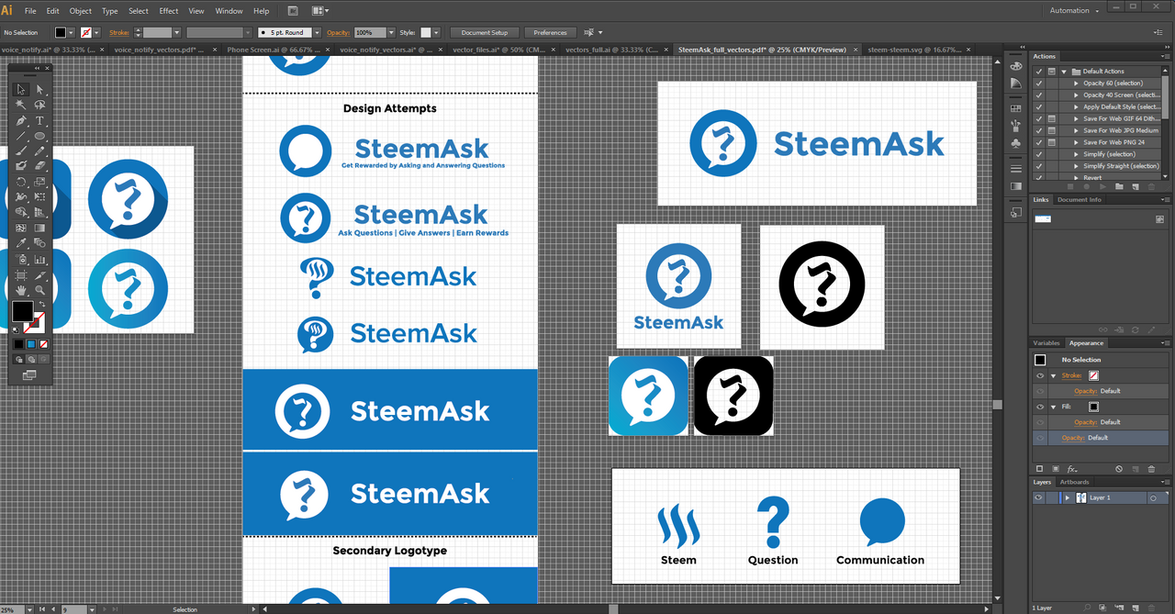Select the Gradient tool in Tools panel
Image resolution: width=1175 pixels, height=614 pixels.
click(x=39, y=228)
